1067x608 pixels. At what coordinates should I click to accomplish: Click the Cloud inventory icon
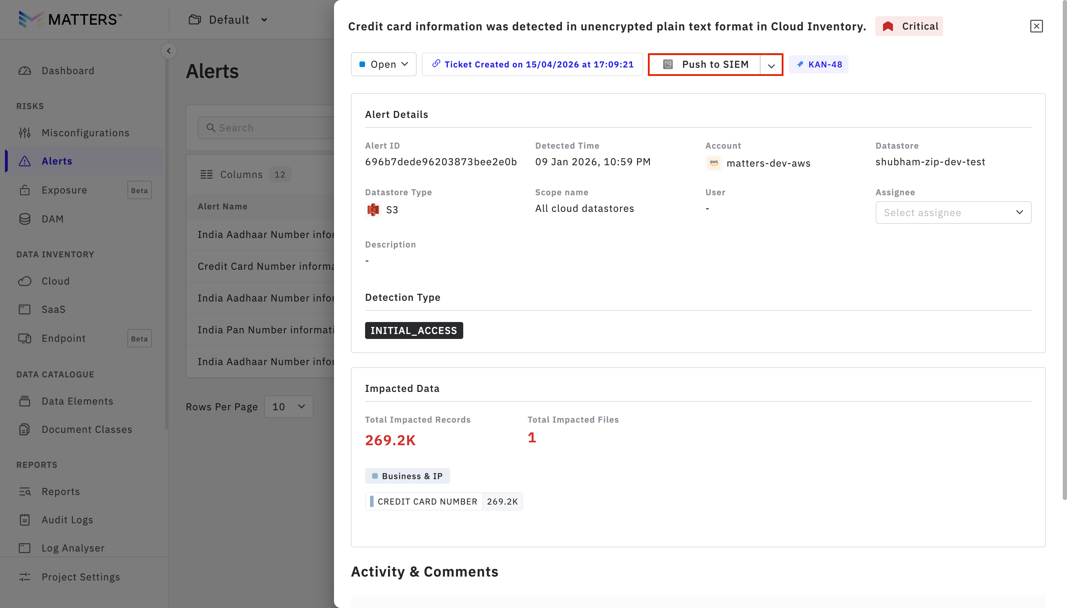click(x=25, y=281)
